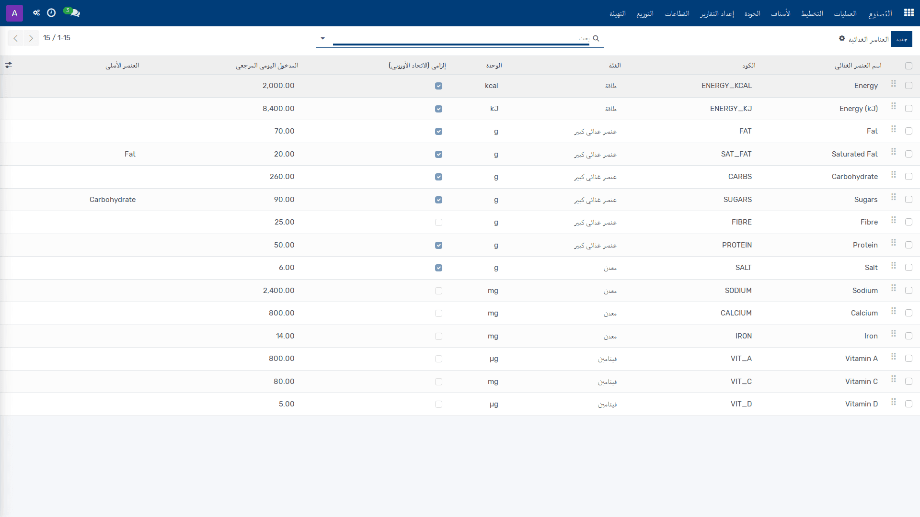Select the Vitamin C row checkbox
This screenshot has height=517, width=920.
pyautogui.click(x=908, y=382)
